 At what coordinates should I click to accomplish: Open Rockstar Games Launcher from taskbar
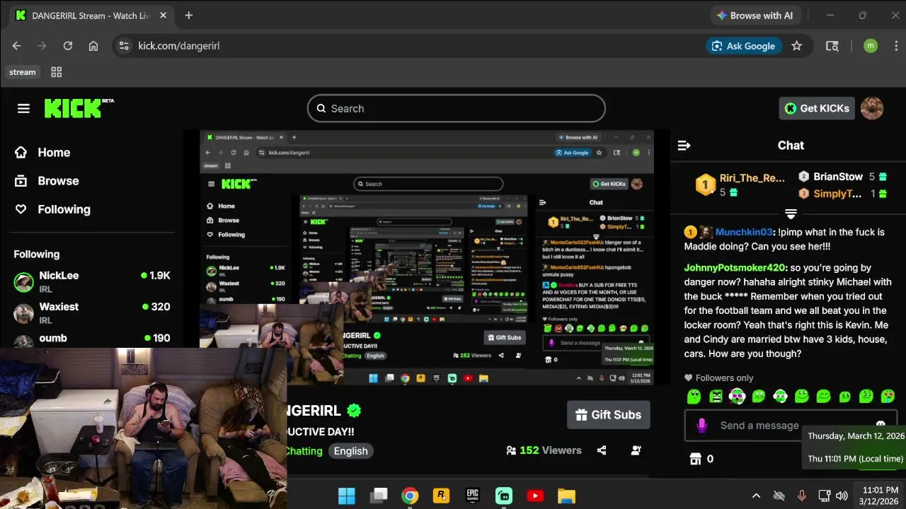click(441, 496)
